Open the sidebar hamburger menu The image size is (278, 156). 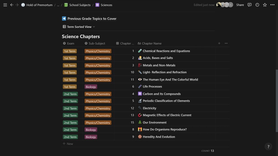[x=5, y=5]
